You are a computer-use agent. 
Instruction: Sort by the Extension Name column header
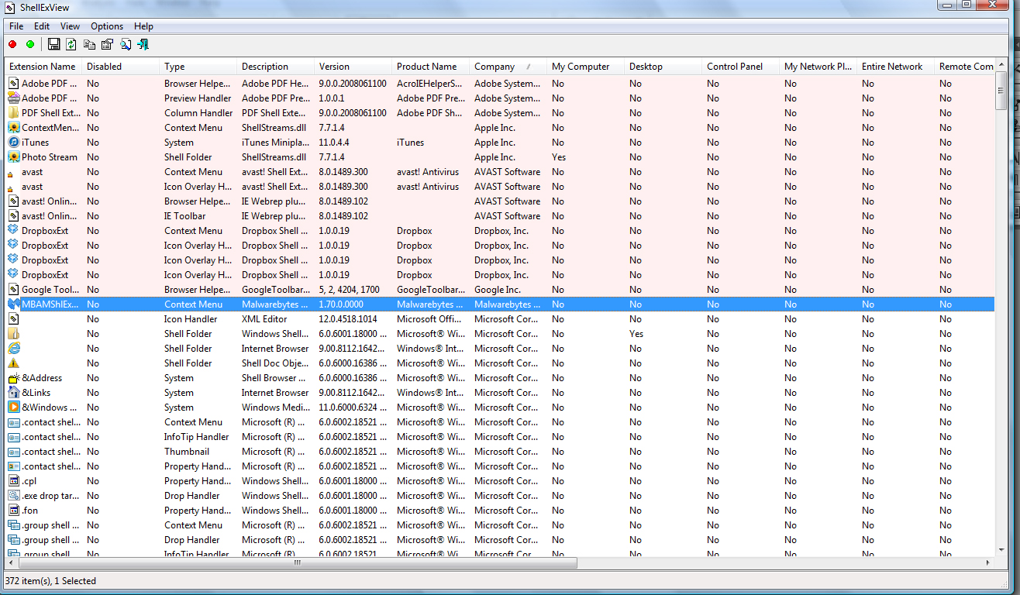[43, 67]
